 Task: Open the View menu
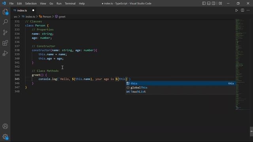click(43, 4)
